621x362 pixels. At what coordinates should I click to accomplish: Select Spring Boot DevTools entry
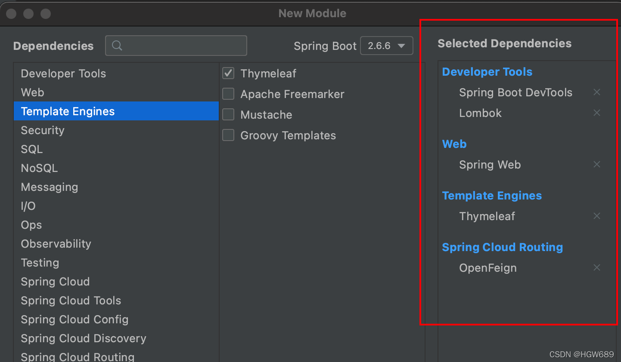coord(515,92)
